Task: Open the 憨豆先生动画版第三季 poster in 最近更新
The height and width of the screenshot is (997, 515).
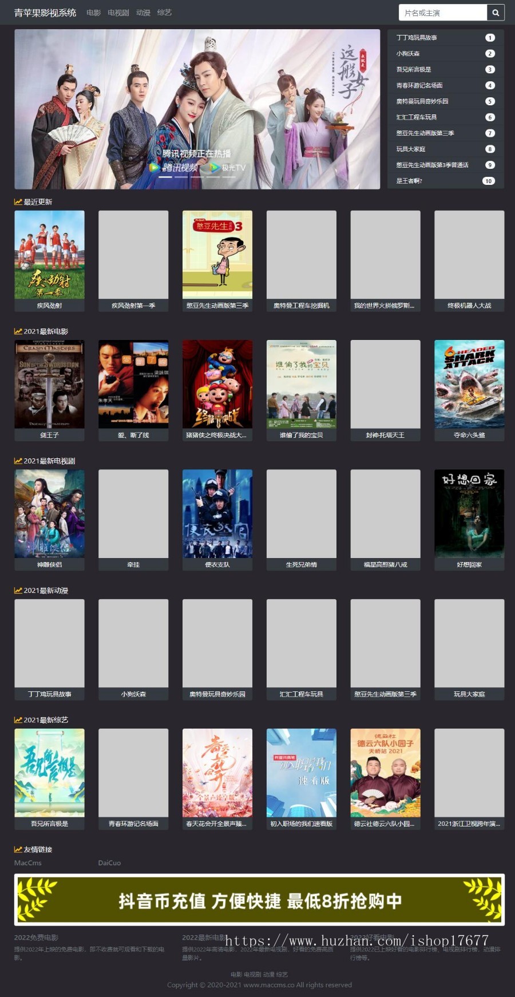Action: click(x=217, y=255)
